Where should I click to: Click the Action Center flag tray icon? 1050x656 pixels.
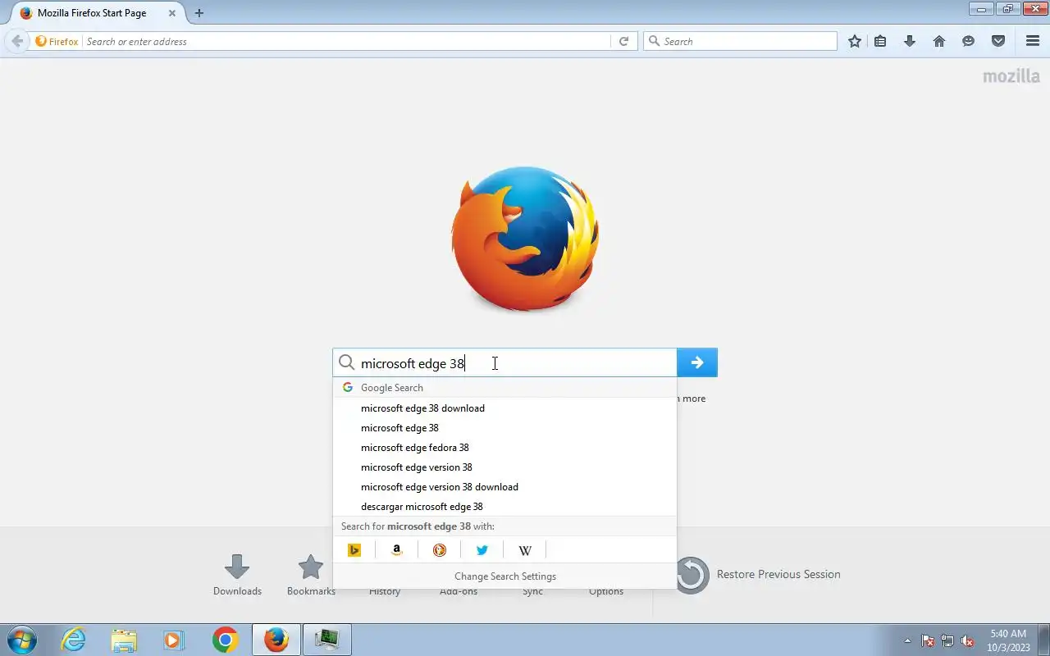pos(928,640)
